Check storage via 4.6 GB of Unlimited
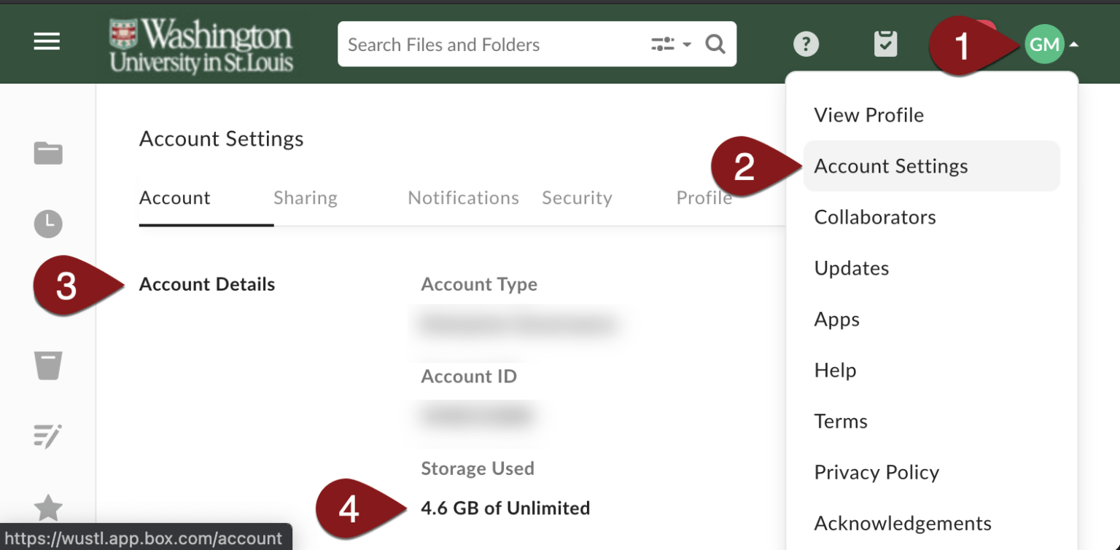1120x550 pixels. 505,508
